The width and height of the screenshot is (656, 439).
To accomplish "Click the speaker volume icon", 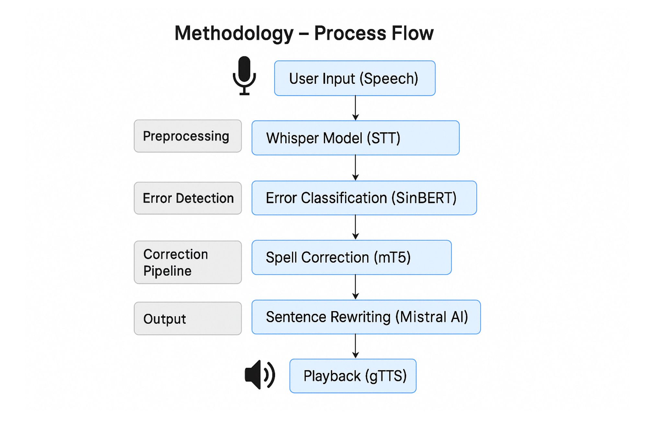I will tap(259, 375).
